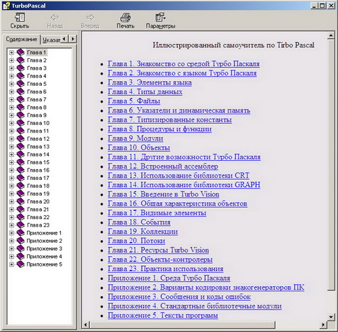The image size is (338, 332).
Task: Click the book icon of Приложение 1
Action: click(x=20, y=233)
